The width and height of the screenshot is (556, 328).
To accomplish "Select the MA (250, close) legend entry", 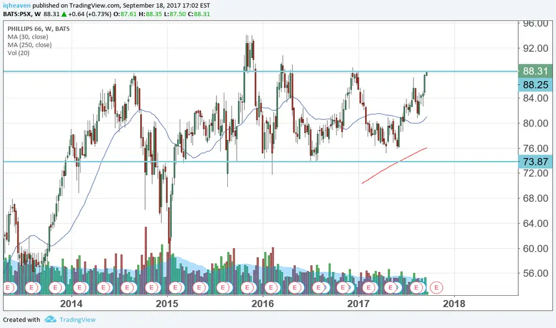I will pyautogui.click(x=29, y=45).
